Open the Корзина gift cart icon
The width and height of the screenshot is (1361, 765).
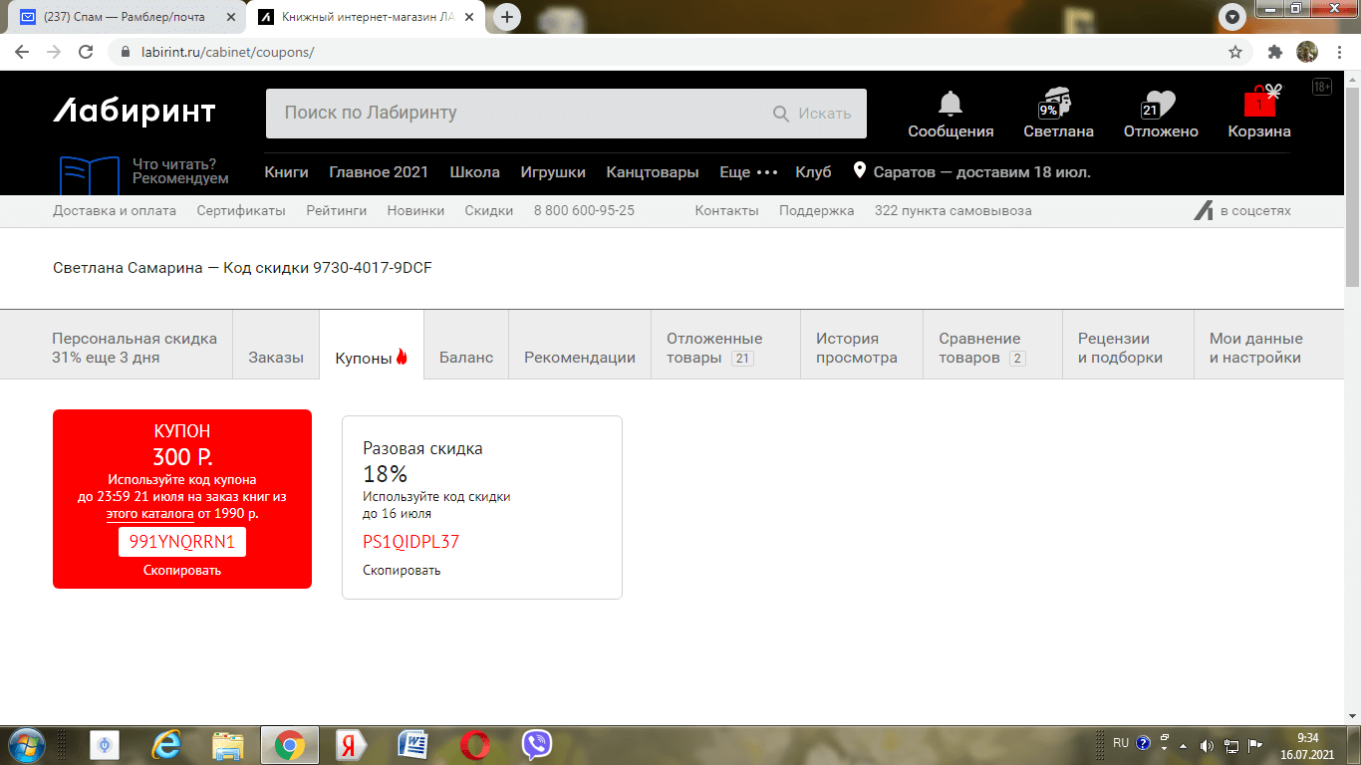[1260, 102]
